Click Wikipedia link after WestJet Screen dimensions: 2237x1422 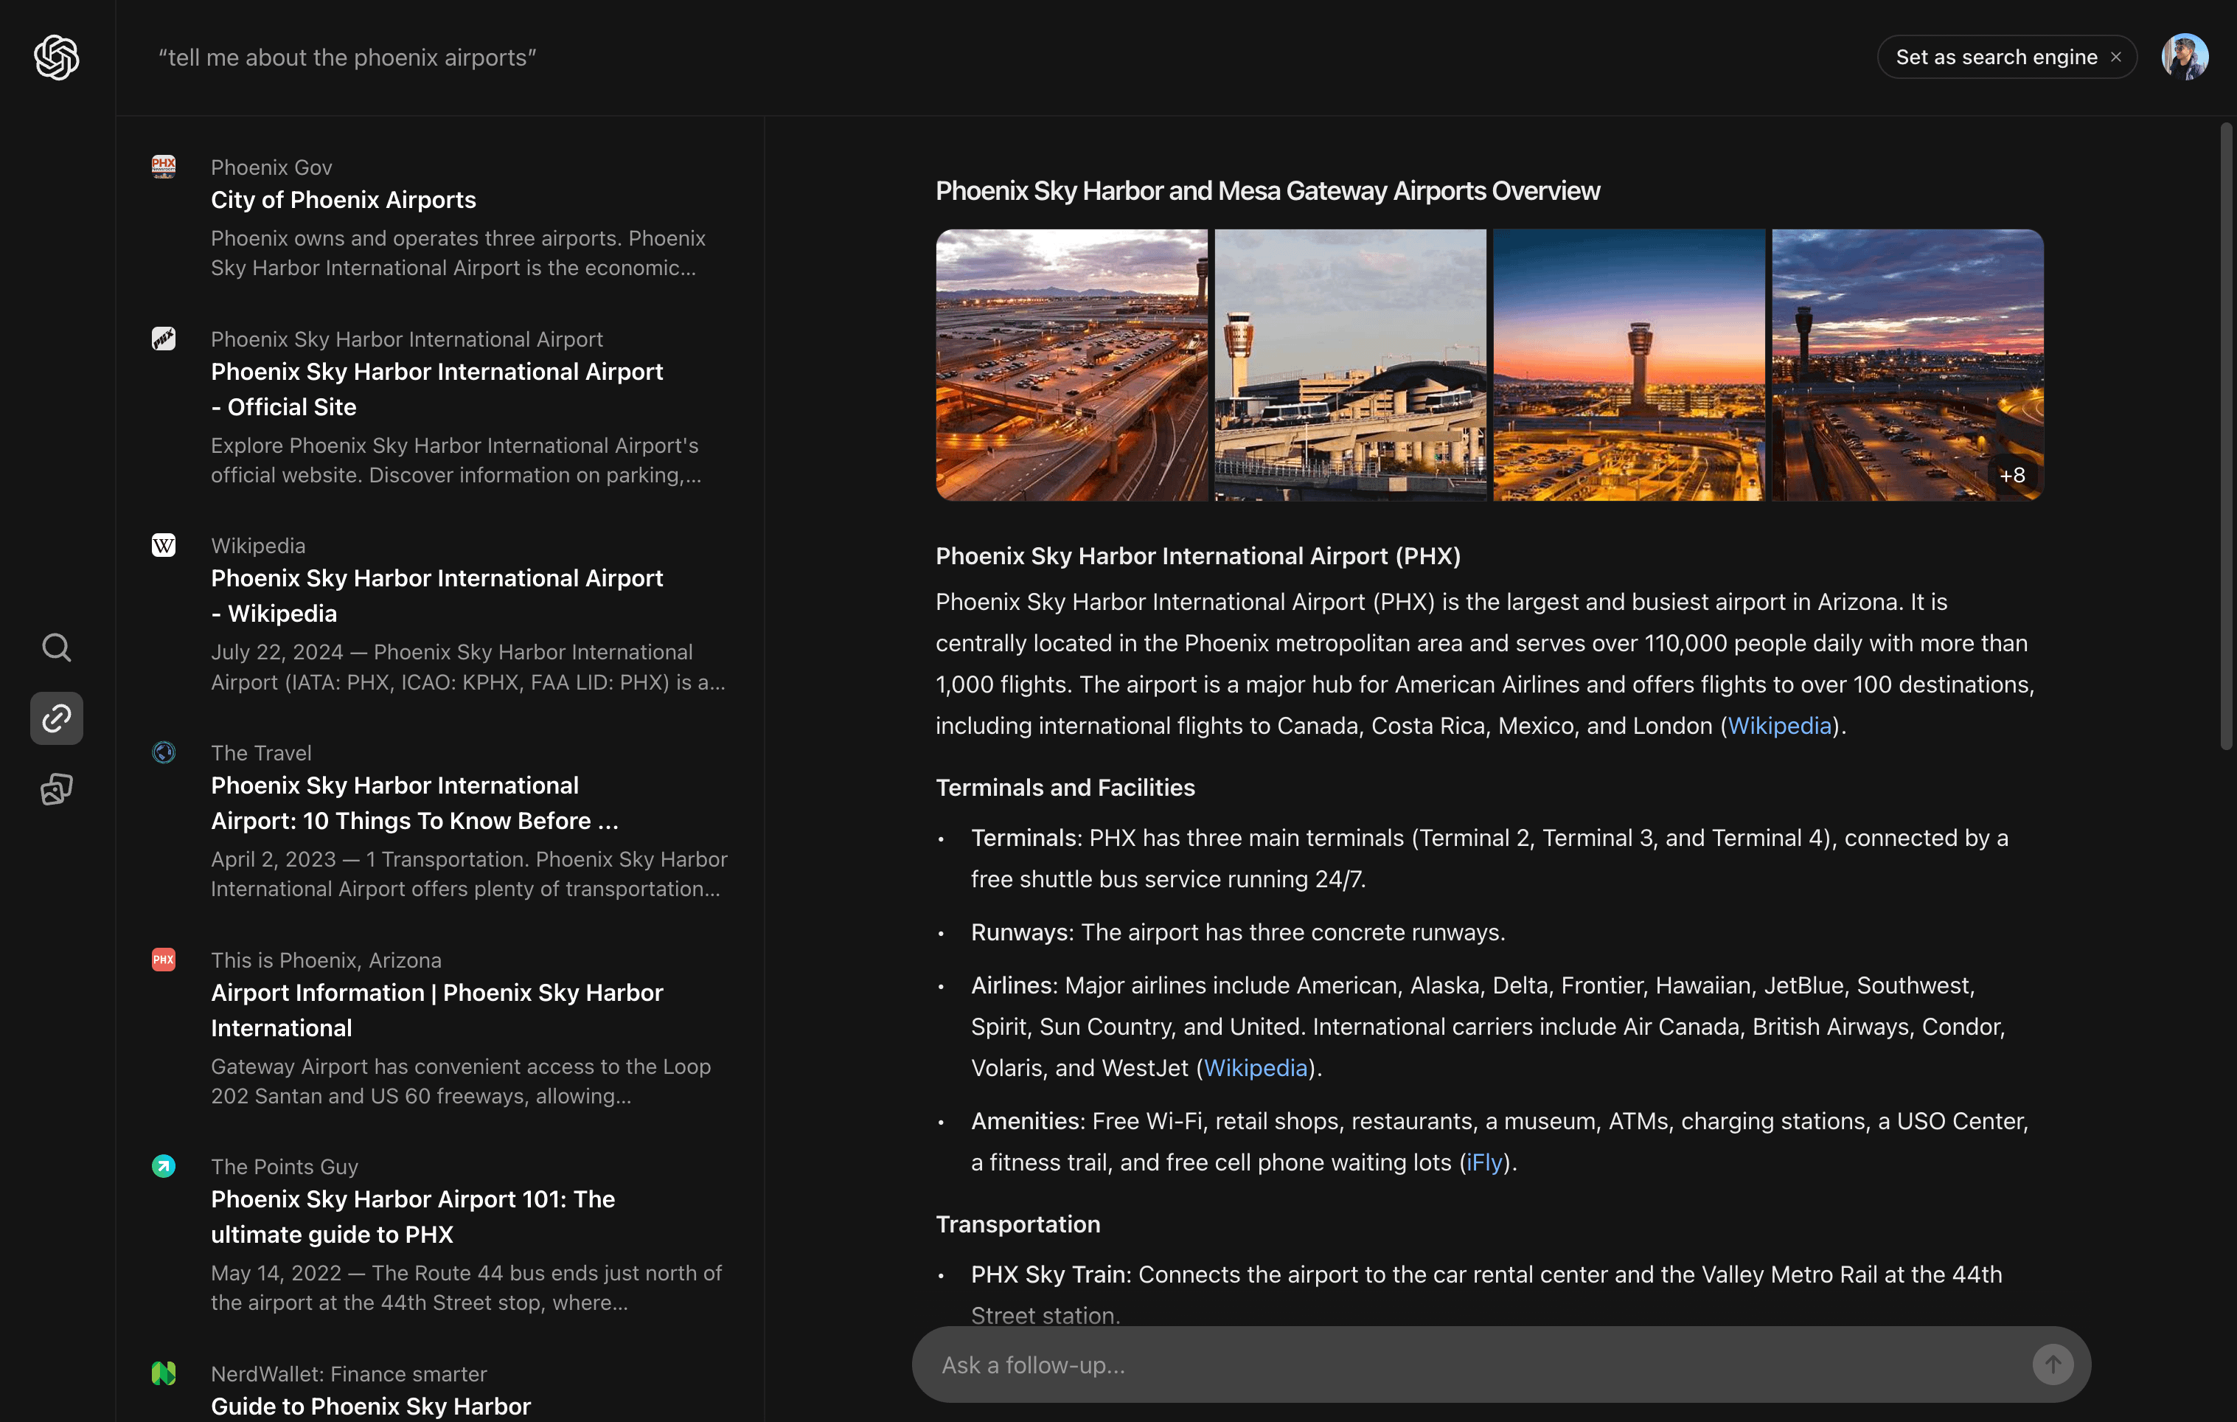tap(1255, 1068)
